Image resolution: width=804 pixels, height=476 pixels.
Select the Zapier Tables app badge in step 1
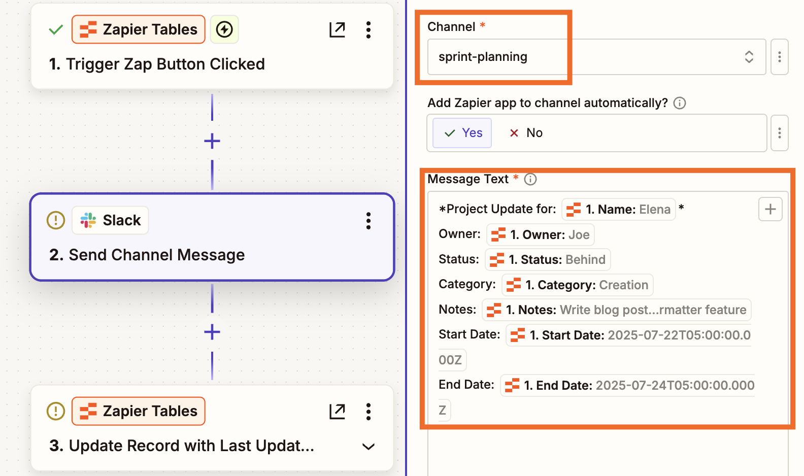(x=139, y=29)
